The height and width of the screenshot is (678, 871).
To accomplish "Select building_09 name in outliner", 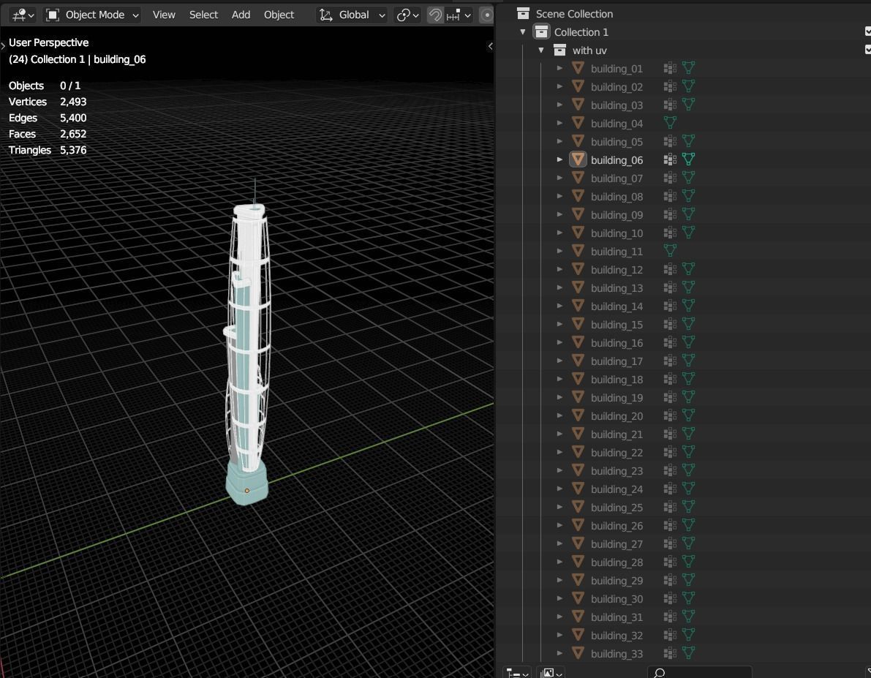I will 617,215.
